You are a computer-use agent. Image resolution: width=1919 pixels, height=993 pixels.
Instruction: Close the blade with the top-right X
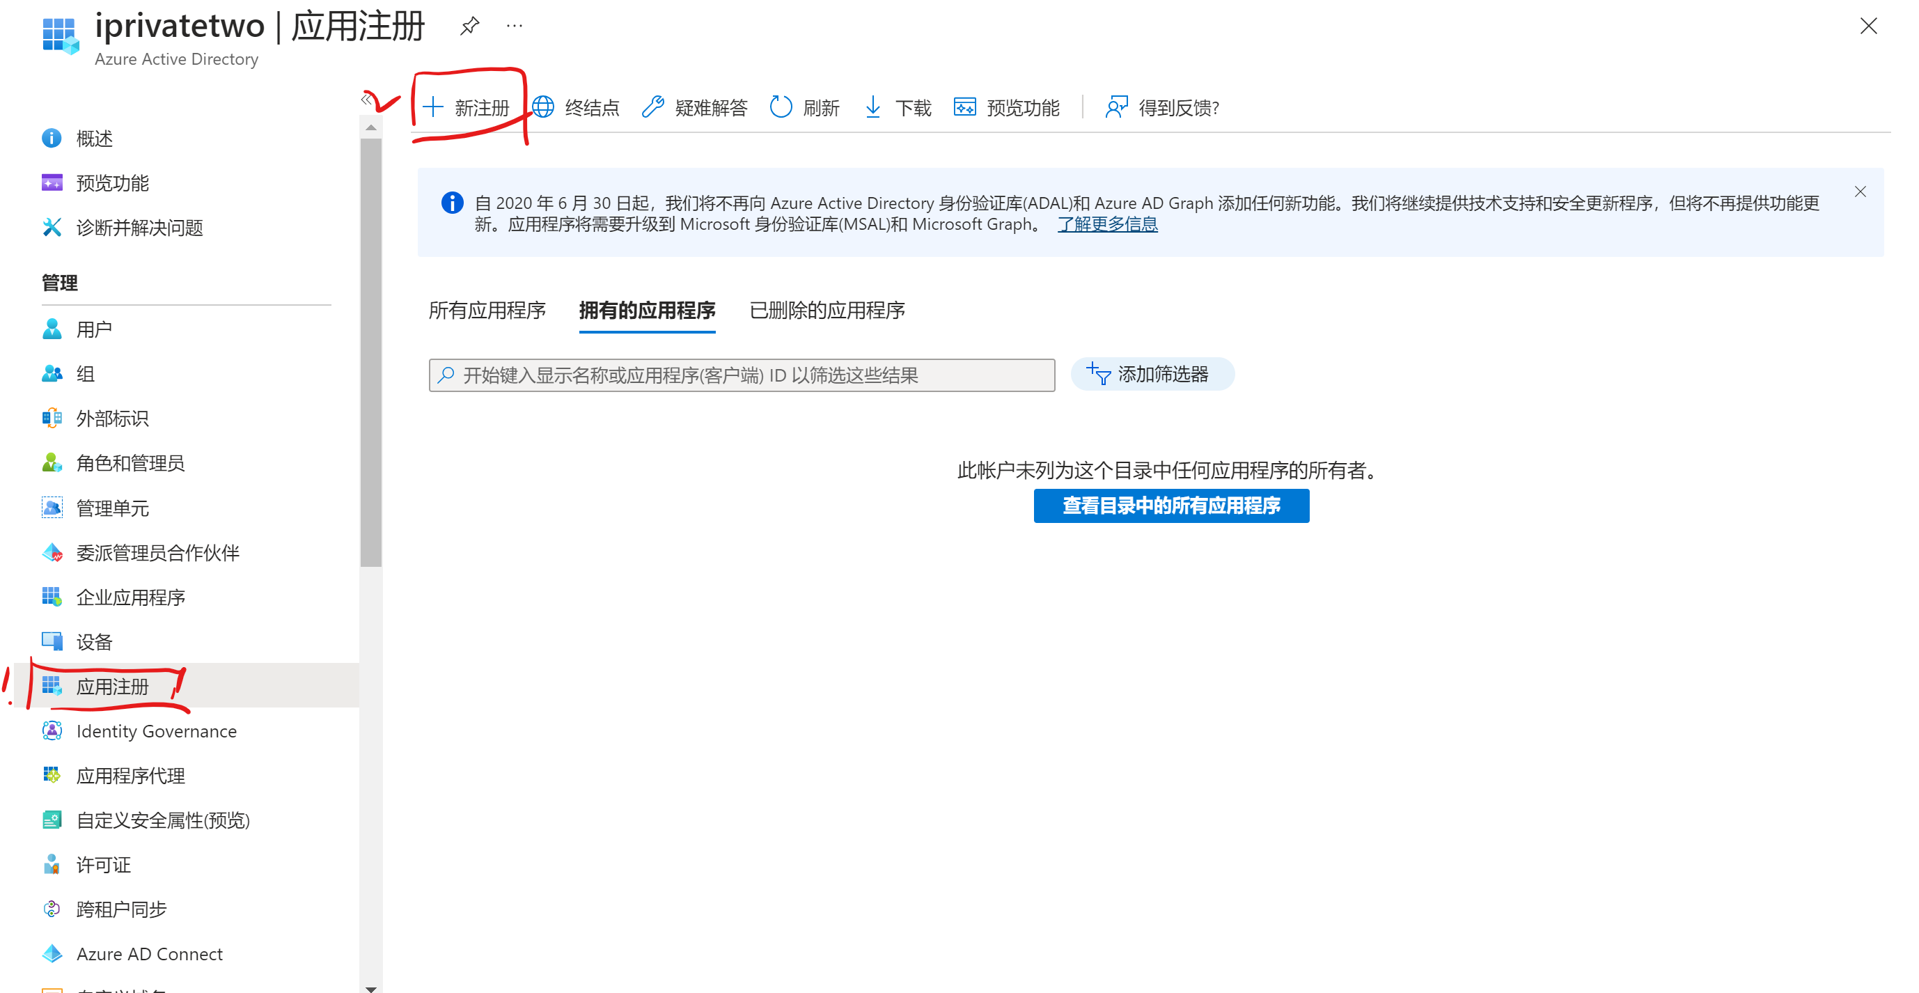pos(1867,26)
